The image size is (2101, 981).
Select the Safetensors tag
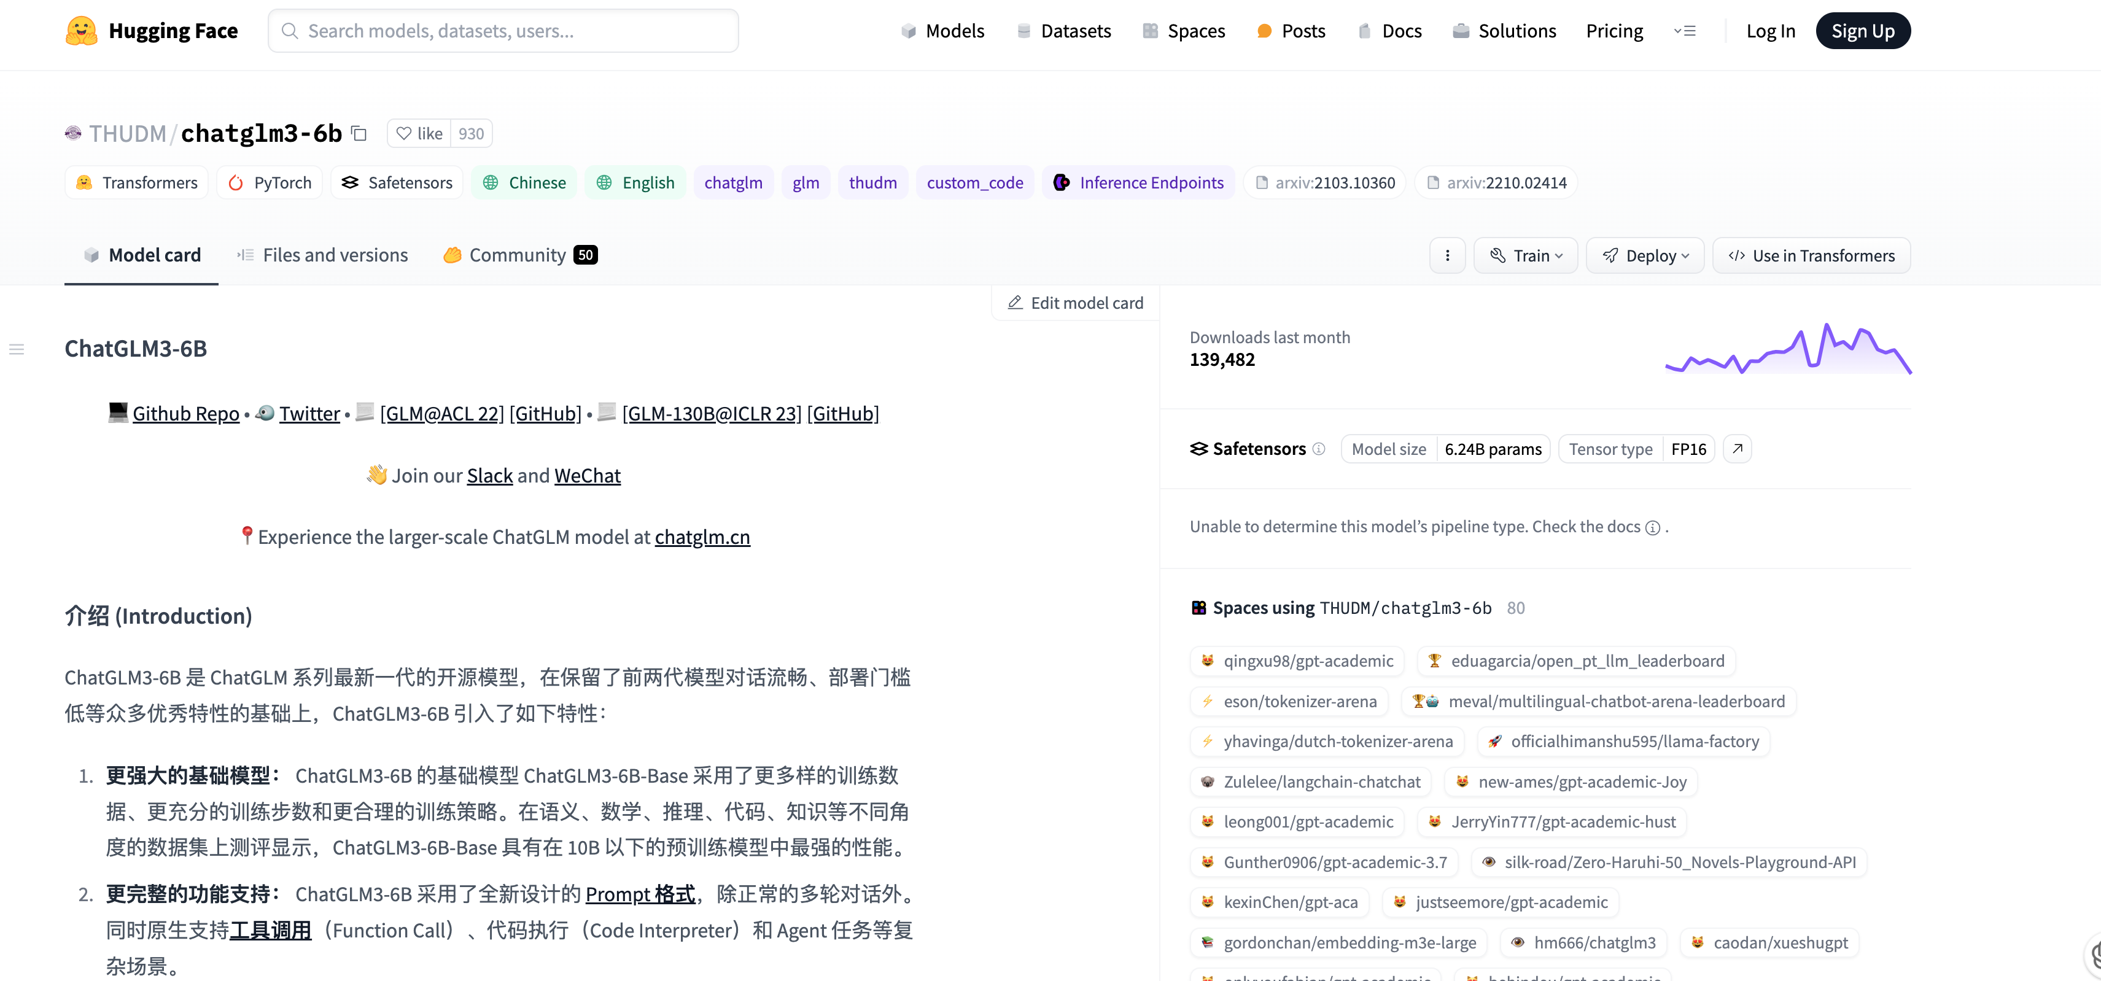pyautogui.click(x=397, y=183)
